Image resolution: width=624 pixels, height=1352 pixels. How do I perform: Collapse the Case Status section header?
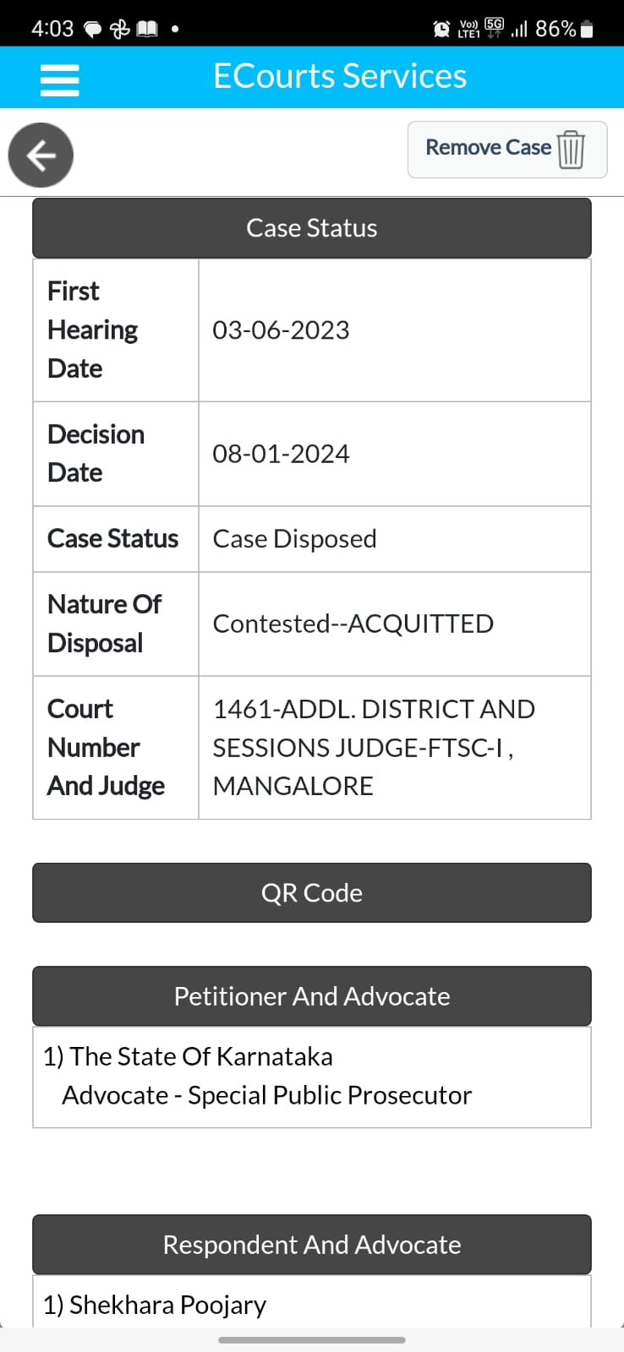tap(311, 228)
